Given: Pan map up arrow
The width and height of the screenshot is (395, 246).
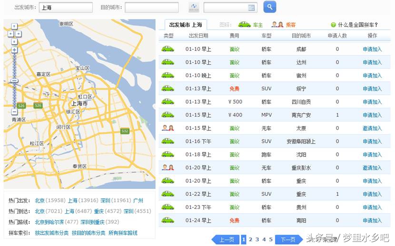Looking at the screenshot, I should 14,26.
